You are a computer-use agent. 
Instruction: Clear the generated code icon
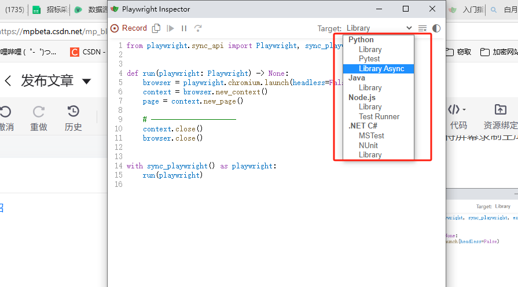423,28
